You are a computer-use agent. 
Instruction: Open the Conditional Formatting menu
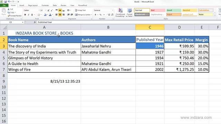[x=120, y=13]
